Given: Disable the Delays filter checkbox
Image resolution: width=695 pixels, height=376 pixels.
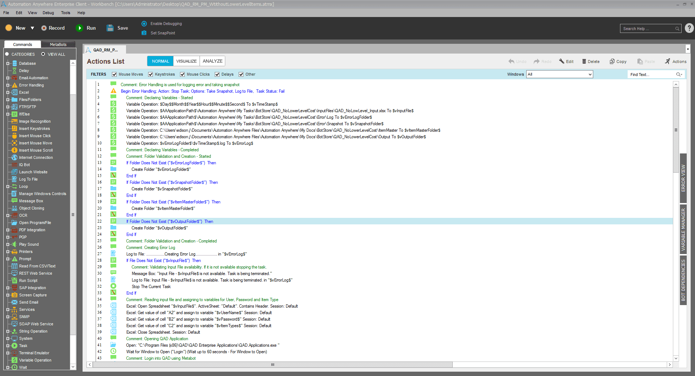Looking at the screenshot, I should tap(217, 75).
